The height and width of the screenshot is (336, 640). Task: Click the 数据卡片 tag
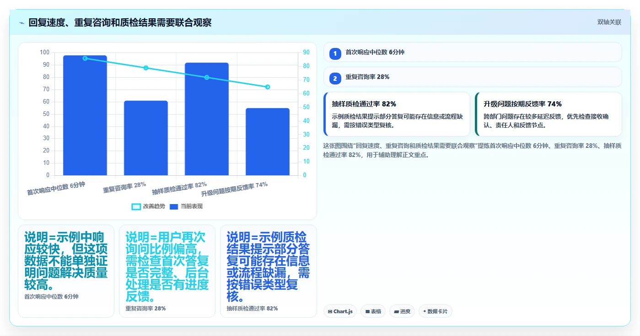coord(435,311)
